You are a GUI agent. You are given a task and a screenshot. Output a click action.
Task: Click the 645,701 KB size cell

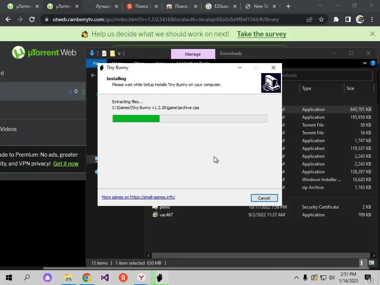(360, 109)
